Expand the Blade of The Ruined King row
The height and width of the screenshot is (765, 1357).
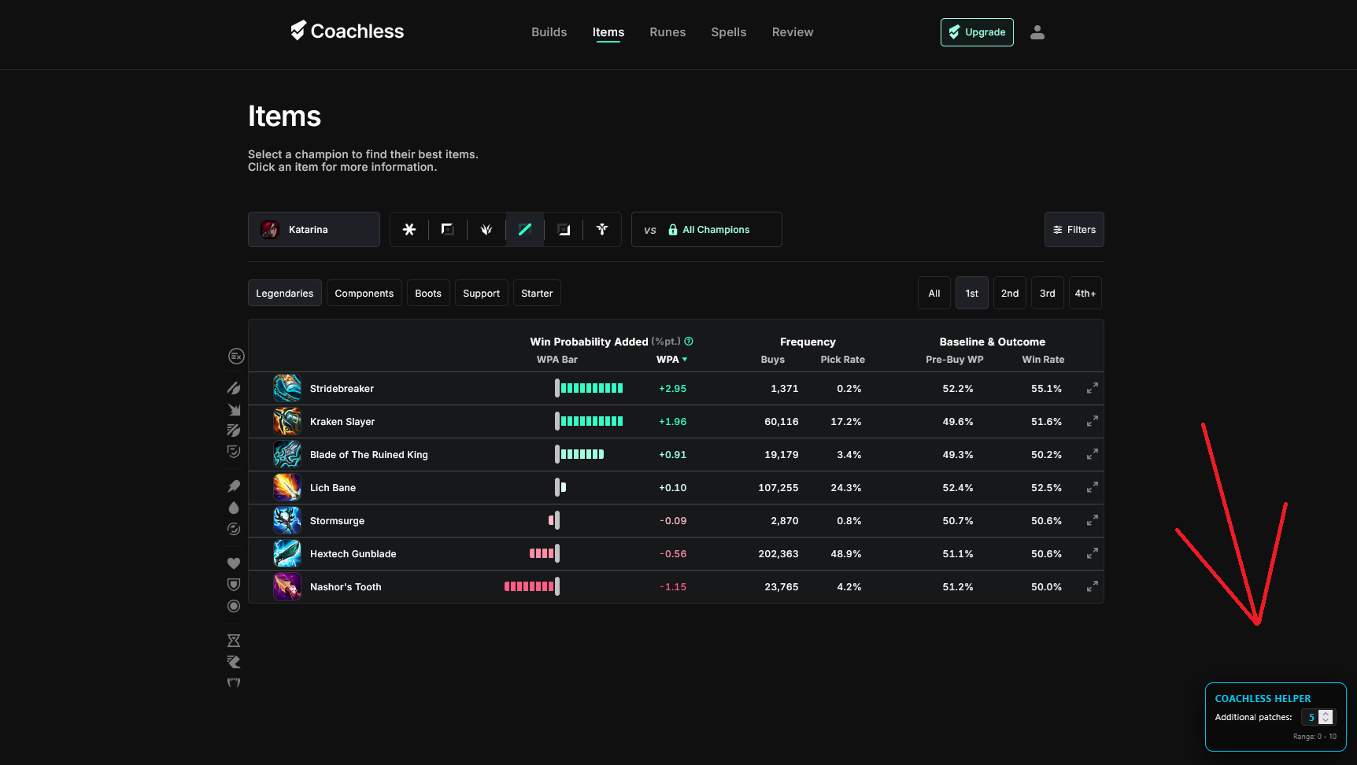(1093, 455)
